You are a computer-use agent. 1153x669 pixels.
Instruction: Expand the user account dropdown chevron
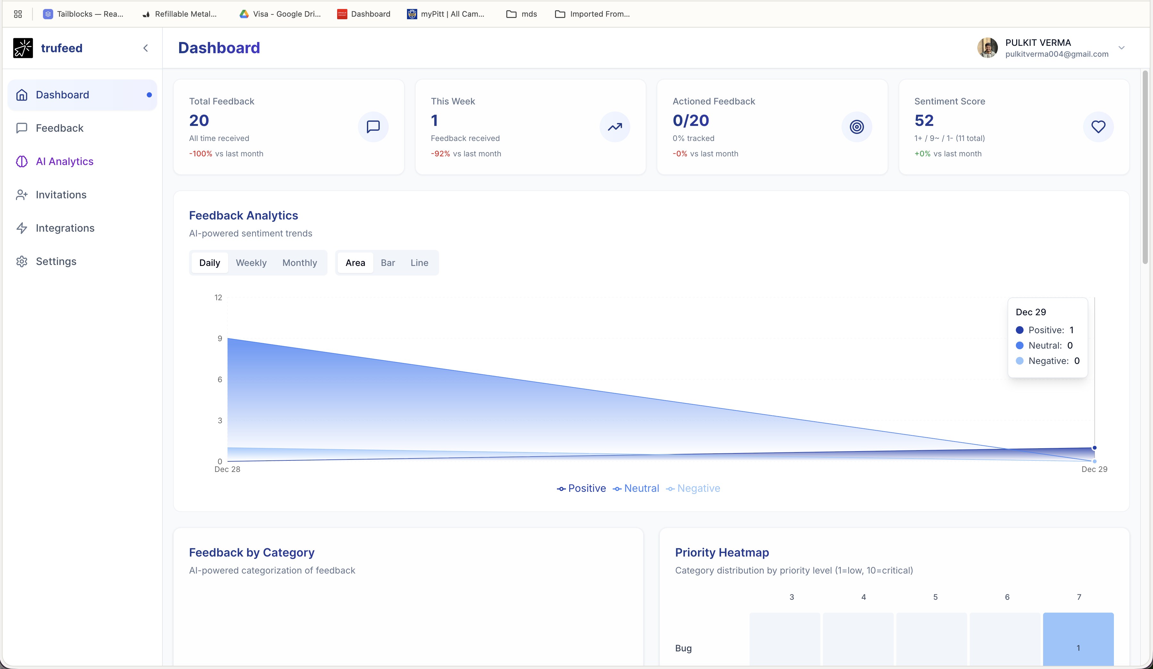tap(1121, 48)
